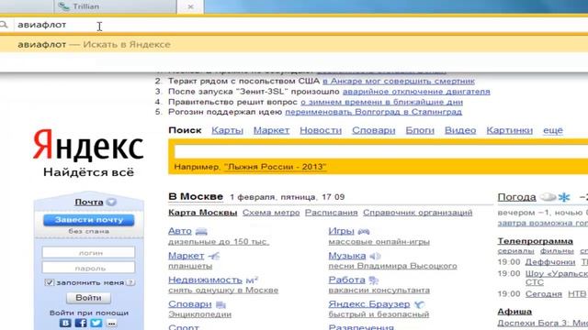Open дизельные до 150 тыс. link
The image size is (588, 330).
(219, 242)
